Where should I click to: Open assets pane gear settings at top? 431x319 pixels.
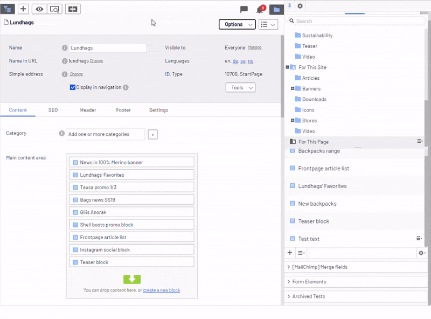(300, 6)
